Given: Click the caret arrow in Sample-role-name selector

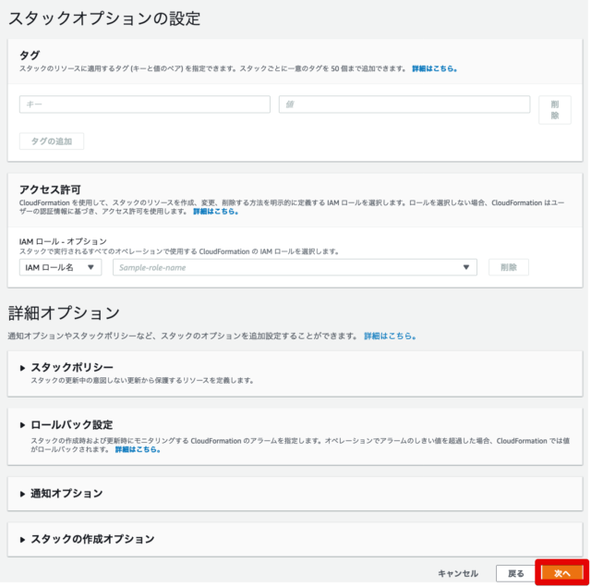Looking at the screenshot, I should click(x=466, y=267).
